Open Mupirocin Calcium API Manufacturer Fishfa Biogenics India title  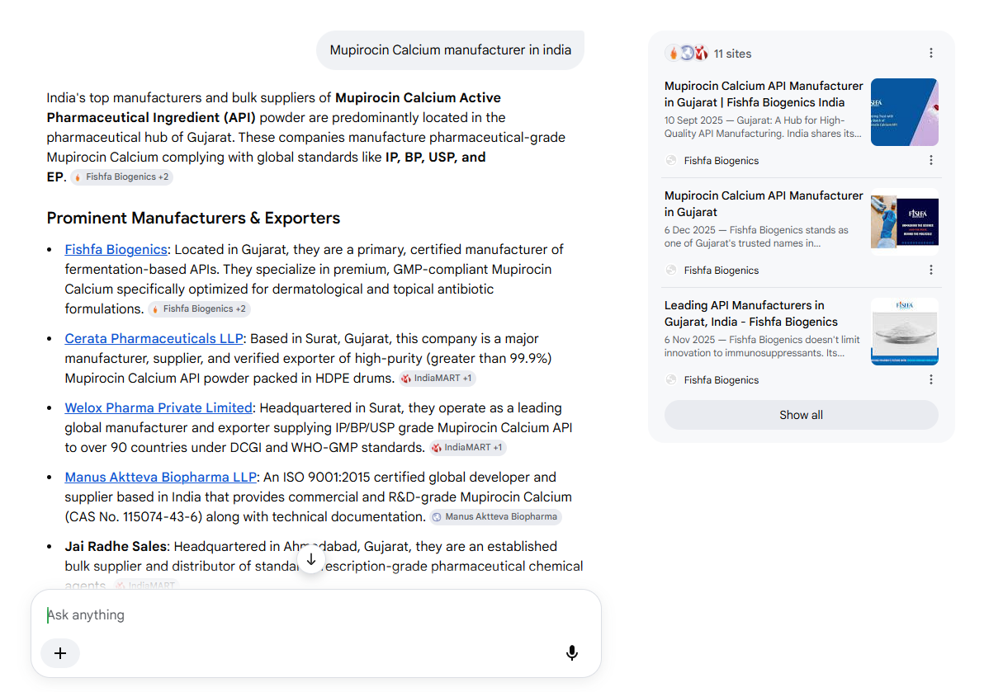pyautogui.click(x=764, y=94)
